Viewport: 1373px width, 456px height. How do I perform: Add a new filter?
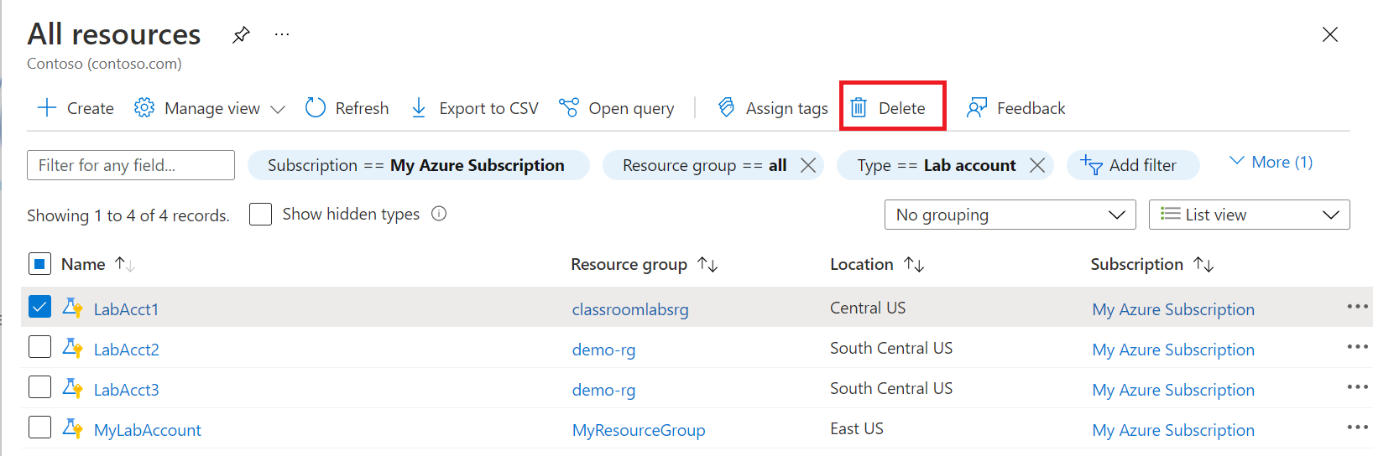click(x=1133, y=165)
